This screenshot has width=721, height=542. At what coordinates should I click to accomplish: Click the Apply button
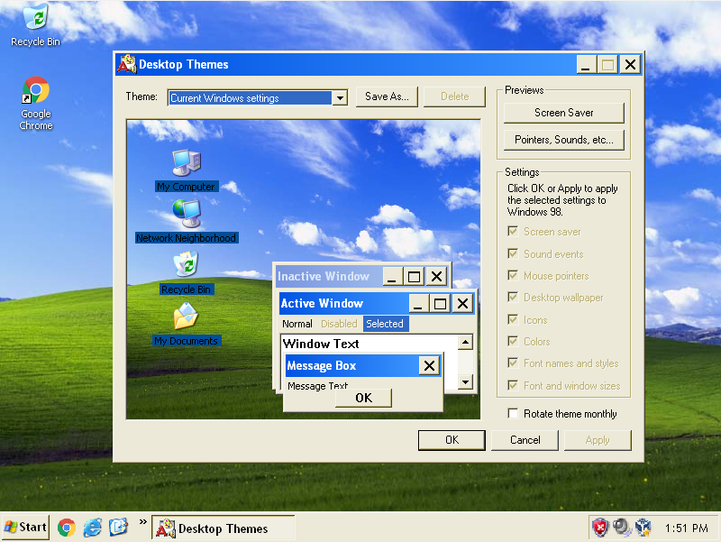pos(598,440)
